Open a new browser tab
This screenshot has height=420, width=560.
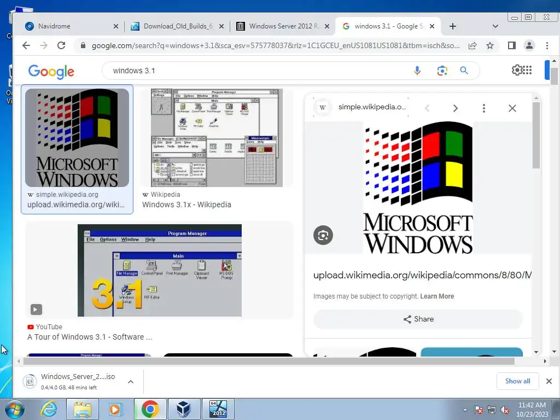click(x=452, y=26)
